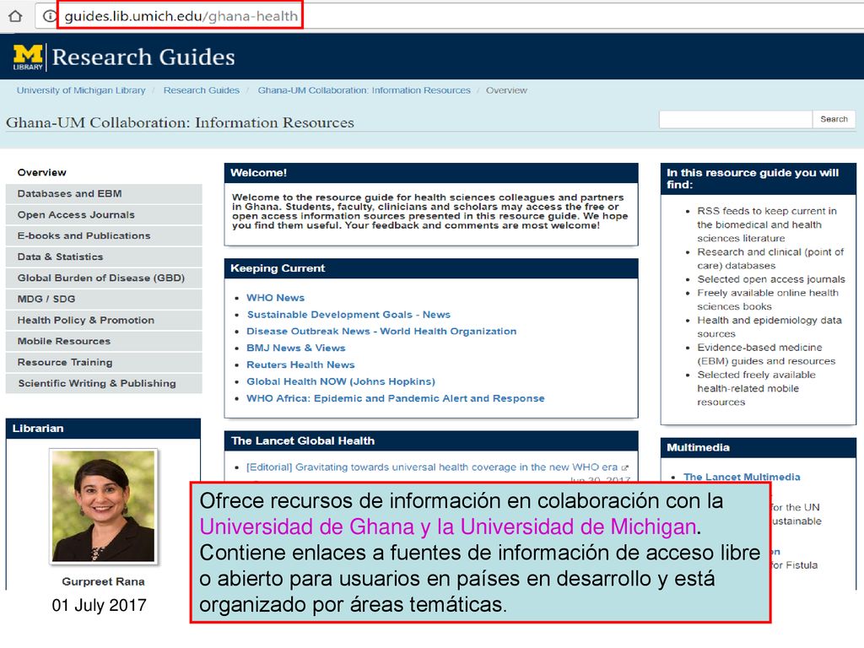Screen dimensions: 864x648
Task: Open Reuters Health News link
Action: [300, 364]
